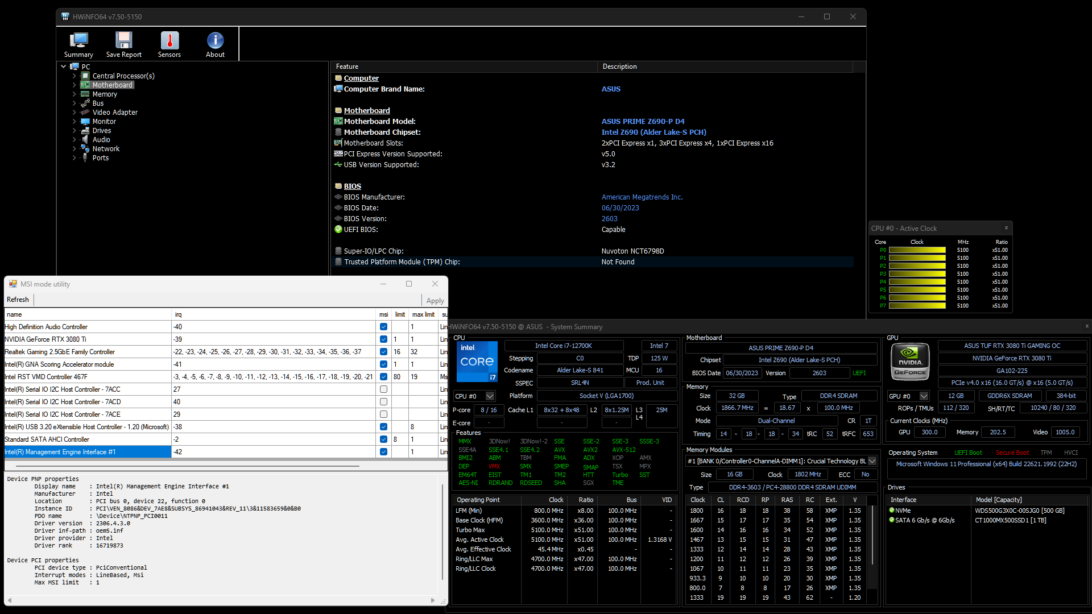Open the Sensors panel in HWiNFO64
The width and height of the screenshot is (1092, 614).
169,44
